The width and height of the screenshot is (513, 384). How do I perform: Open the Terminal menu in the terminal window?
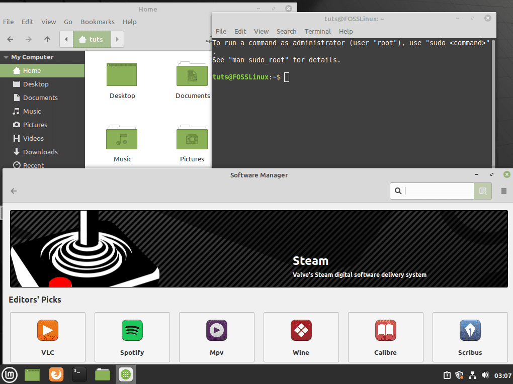click(x=317, y=31)
